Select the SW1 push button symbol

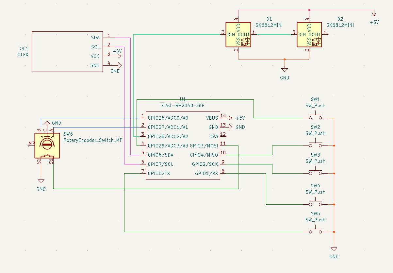coord(316,116)
